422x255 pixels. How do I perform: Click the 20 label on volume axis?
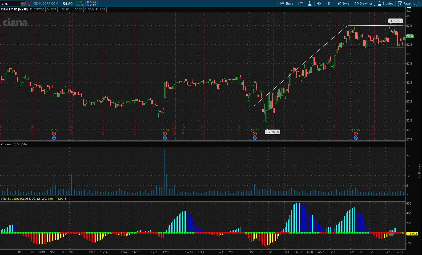tap(408, 156)
